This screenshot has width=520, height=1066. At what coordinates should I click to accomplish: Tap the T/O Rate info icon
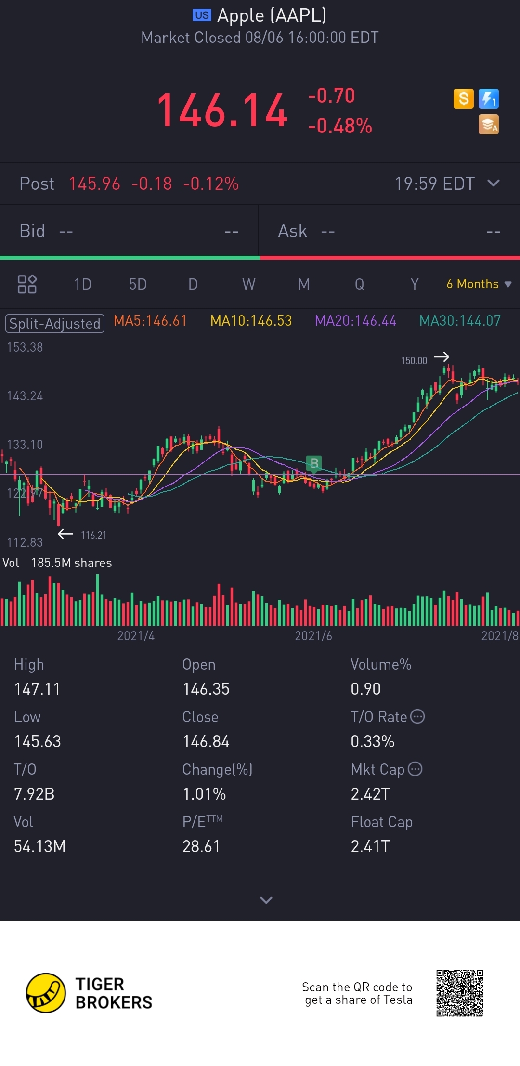tap(417, 716)
